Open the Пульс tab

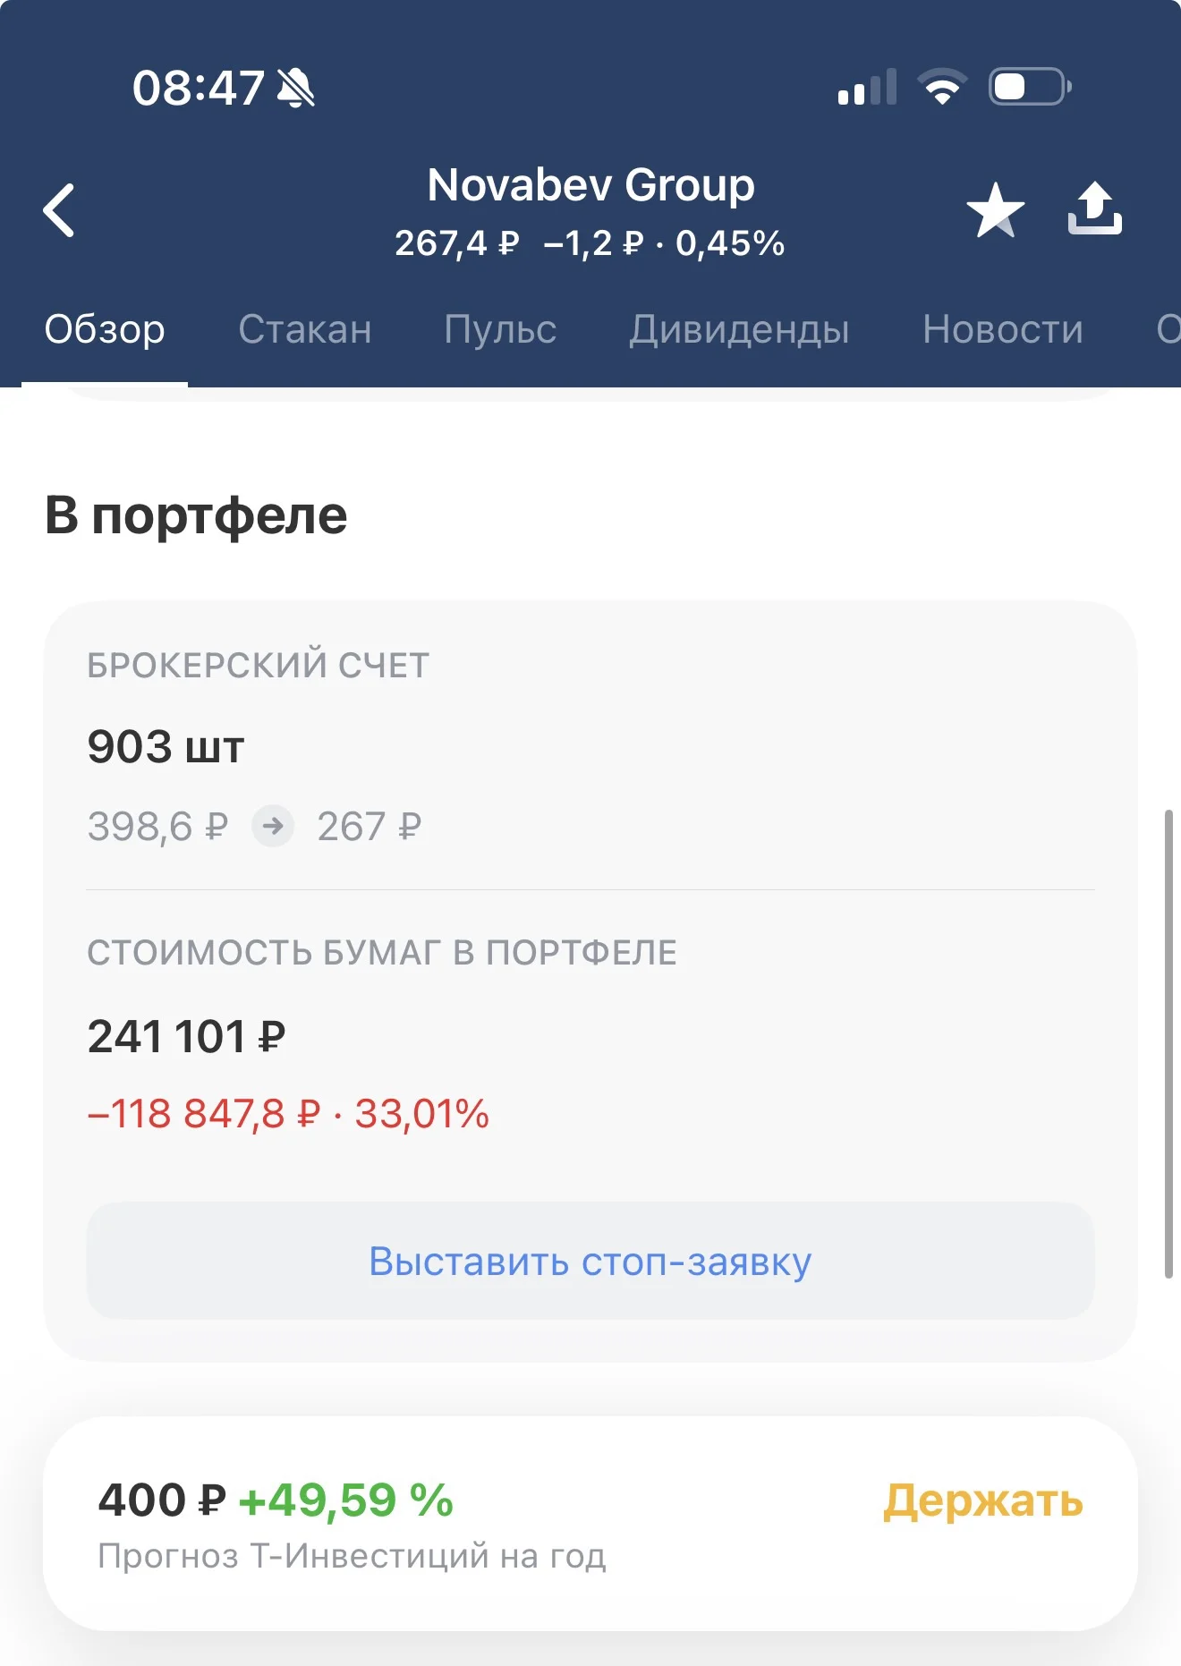point(500,329)
